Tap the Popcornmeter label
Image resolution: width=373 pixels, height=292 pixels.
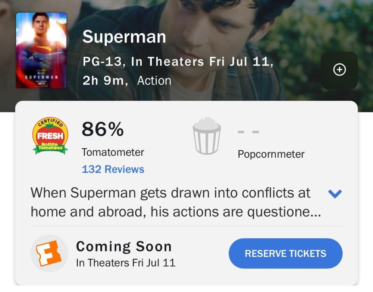(271, 154)
